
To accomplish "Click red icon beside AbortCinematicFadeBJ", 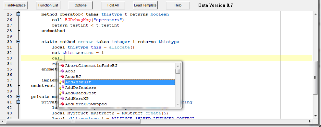I will point(62,66).
